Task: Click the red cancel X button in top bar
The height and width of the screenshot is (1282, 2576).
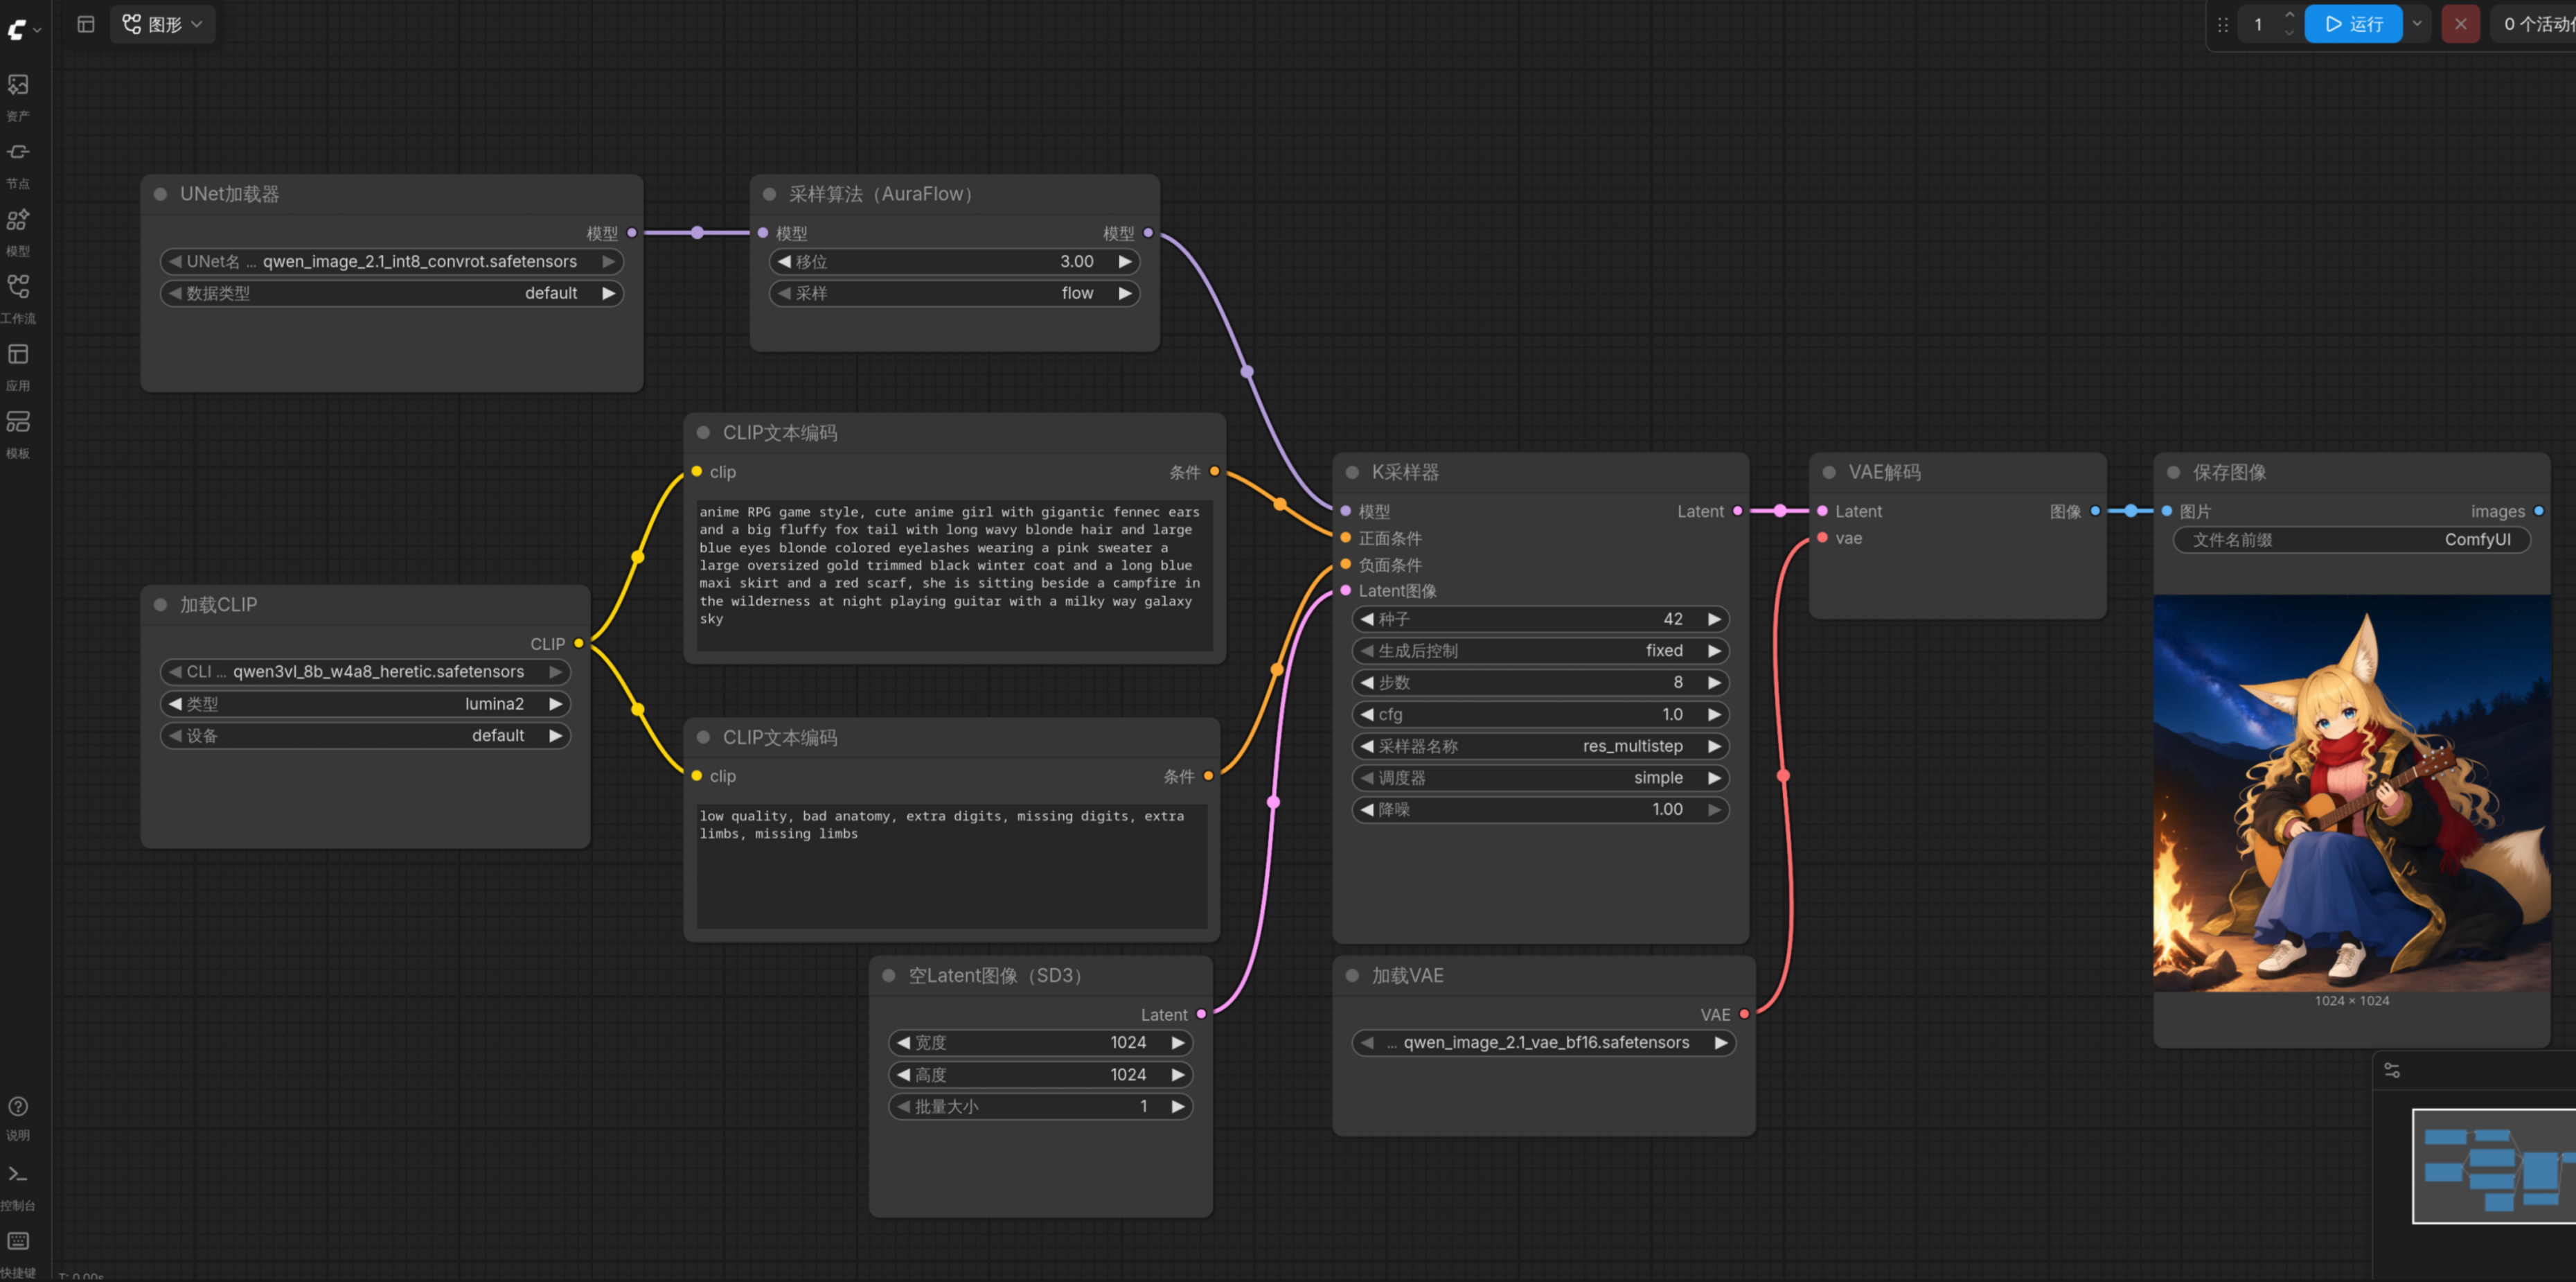Action: coord(2460,24)
